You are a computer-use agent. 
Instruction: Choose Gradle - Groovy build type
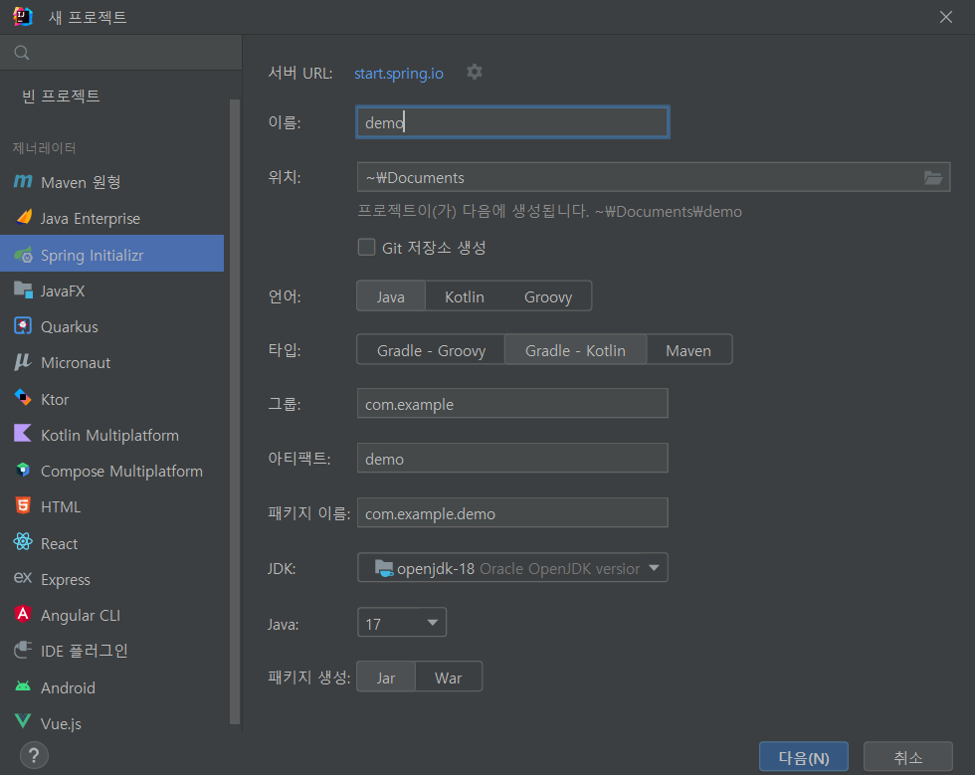431,350
